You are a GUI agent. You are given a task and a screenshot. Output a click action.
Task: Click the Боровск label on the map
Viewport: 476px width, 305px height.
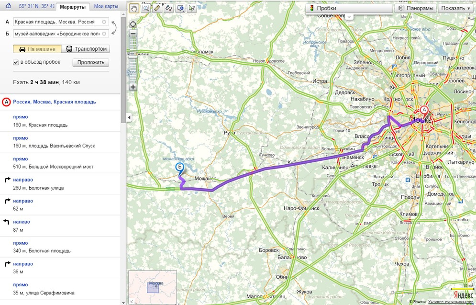tap(269, 250)
